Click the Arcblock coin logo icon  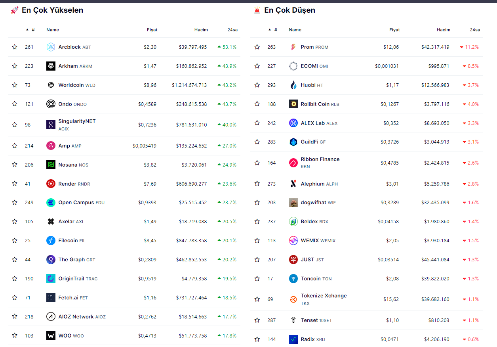pyautogui.click(x=51, y=47)
